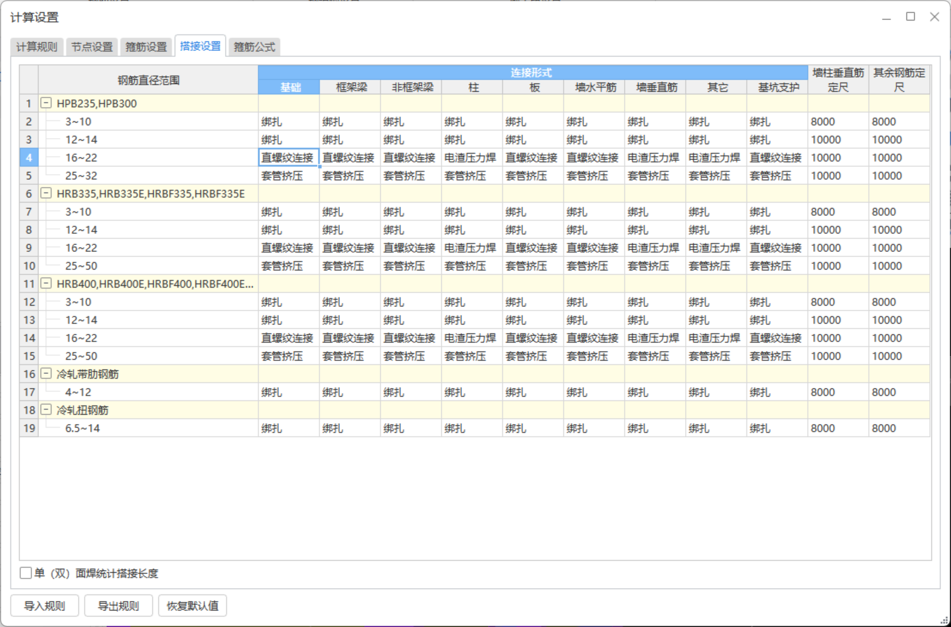Screen dimensions: 951x627
Task: Open the 箍筋公式 tab
Action: [x=255, y=47]
